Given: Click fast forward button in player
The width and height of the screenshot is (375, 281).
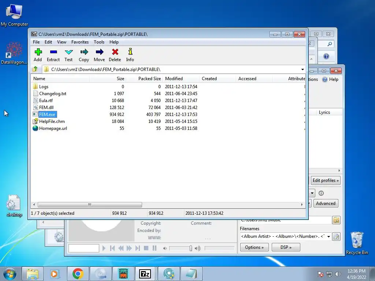Looking at the screenshot, I should click(x=129, y=248).
